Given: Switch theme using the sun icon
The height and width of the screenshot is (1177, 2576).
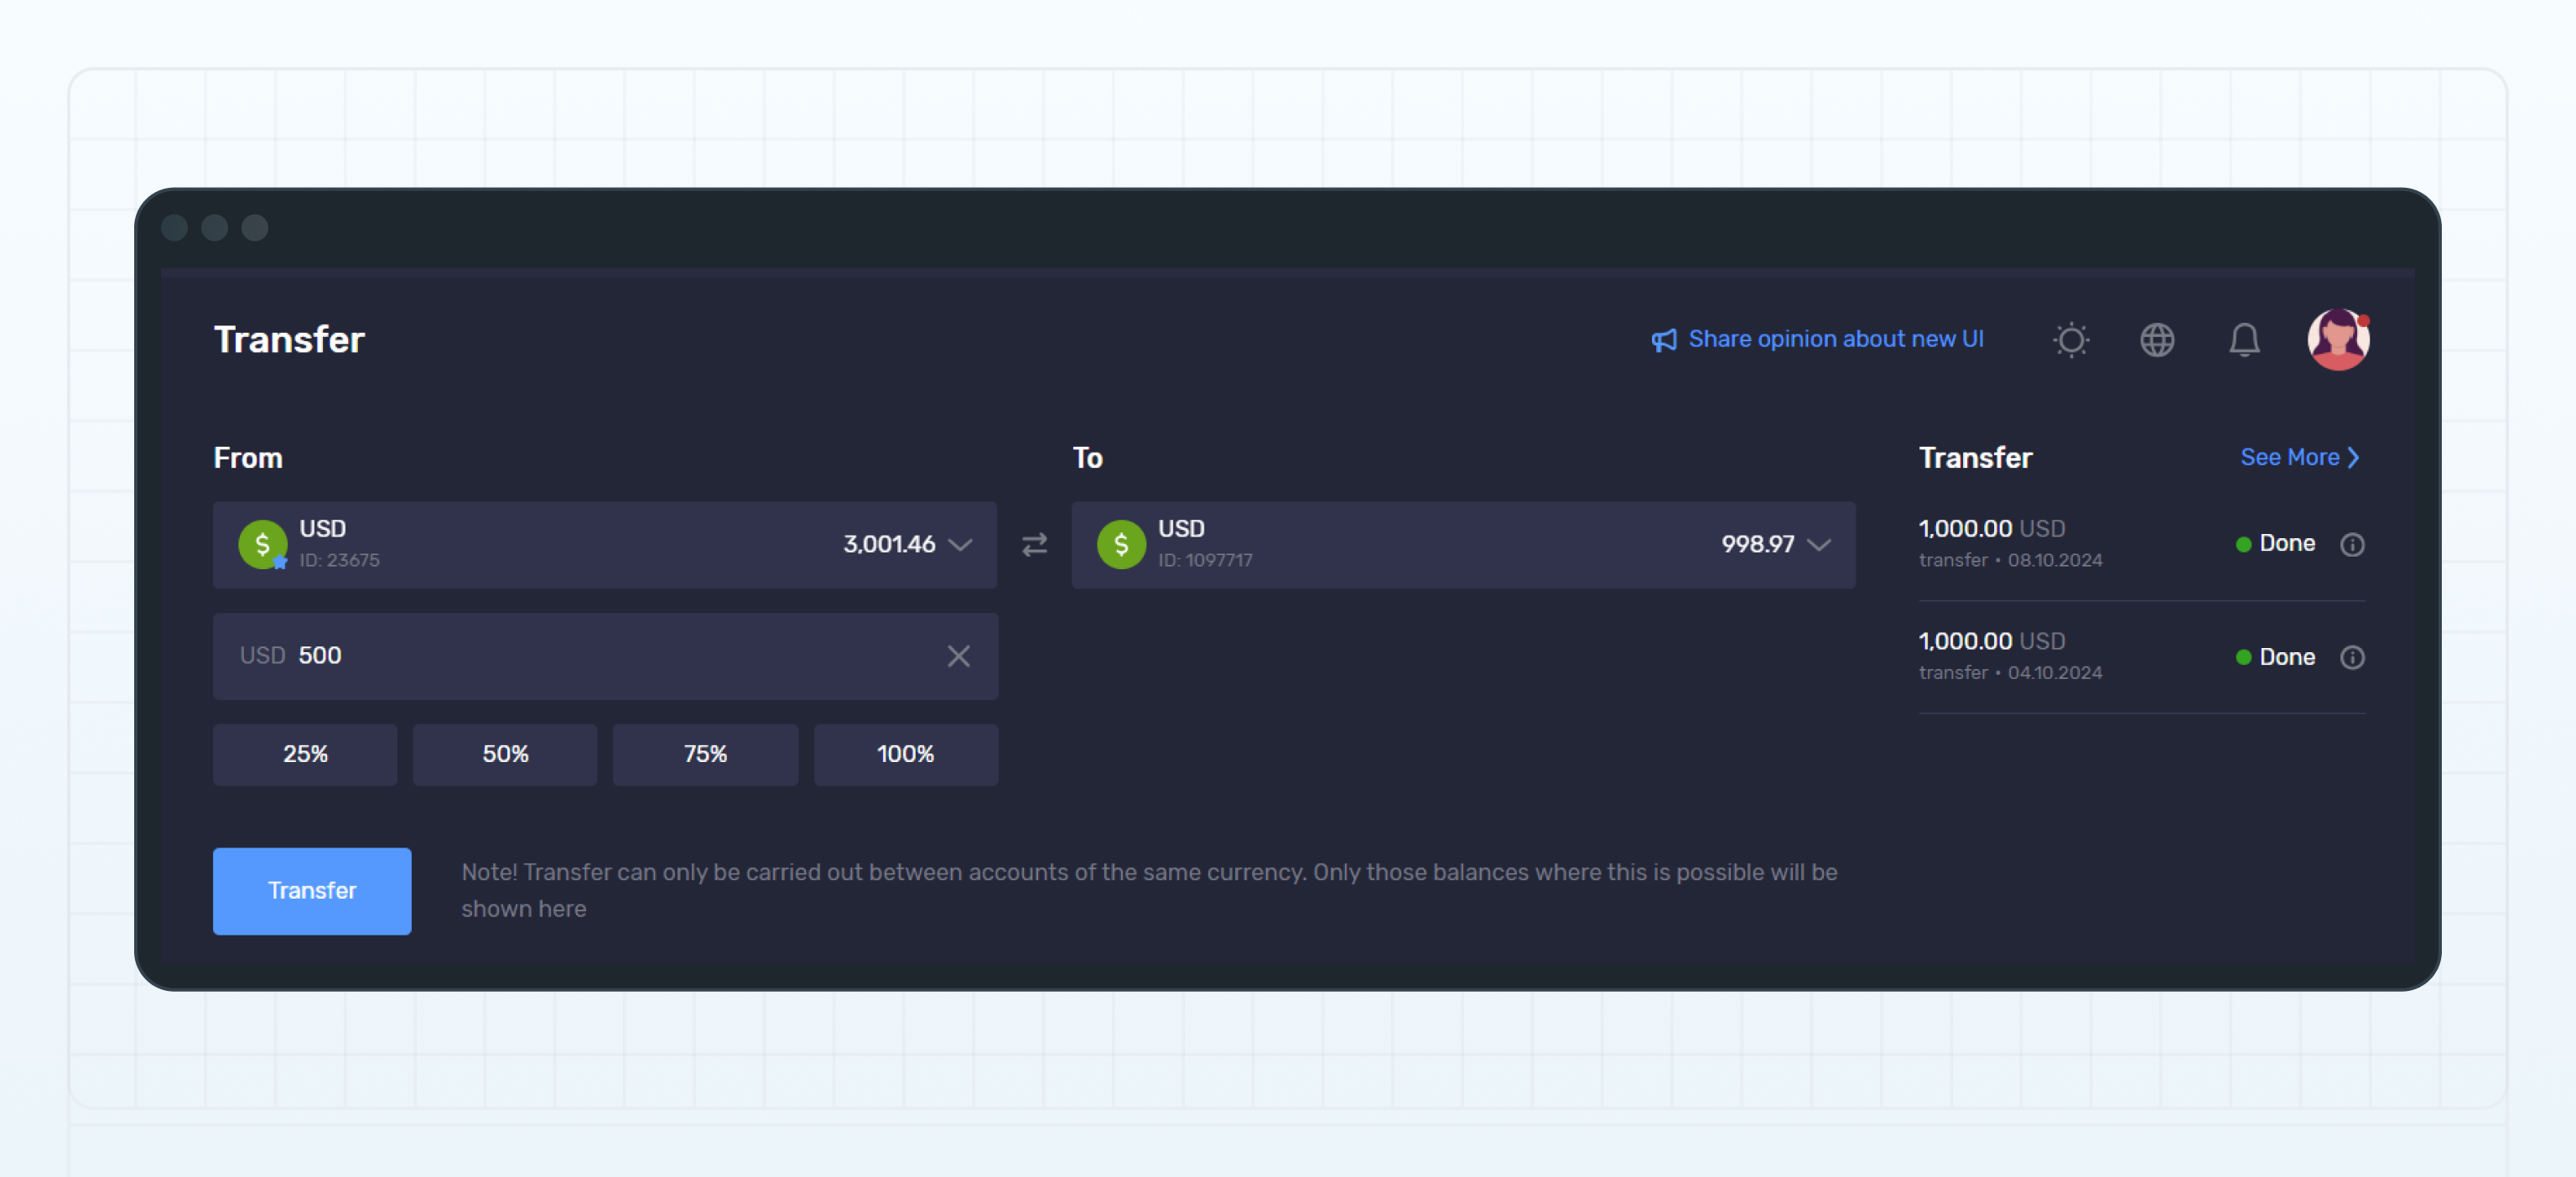Looking at the screenshot, I should coord(2071,340).
